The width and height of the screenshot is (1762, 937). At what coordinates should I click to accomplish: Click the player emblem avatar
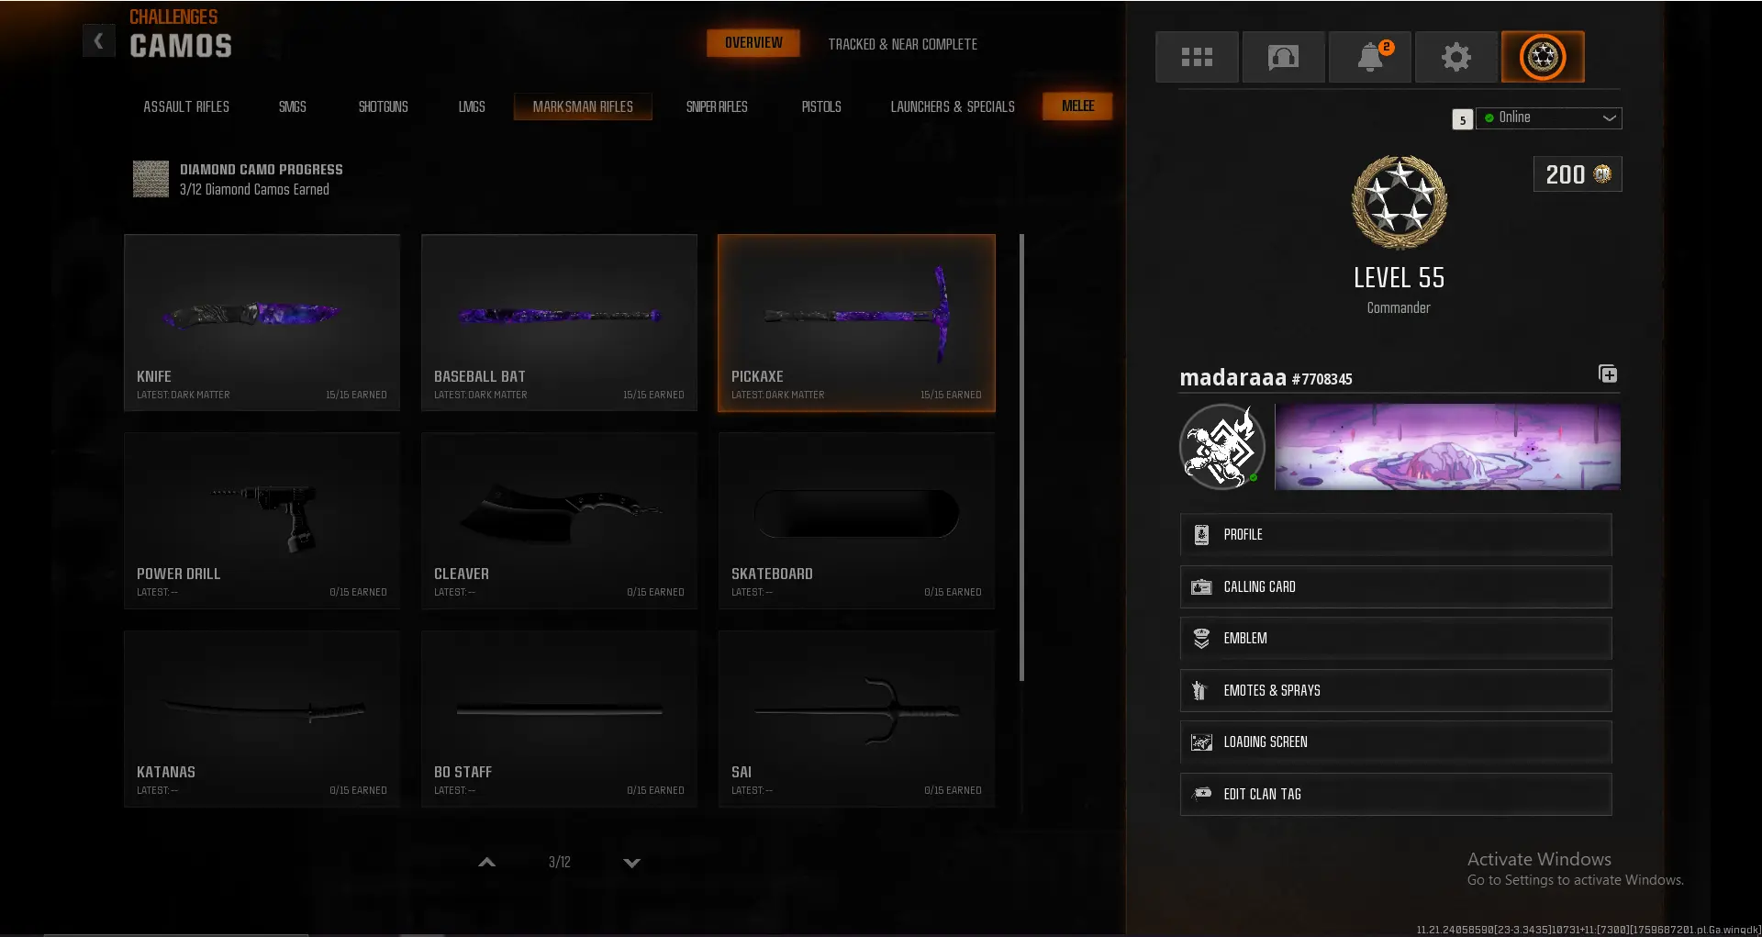1222,447
